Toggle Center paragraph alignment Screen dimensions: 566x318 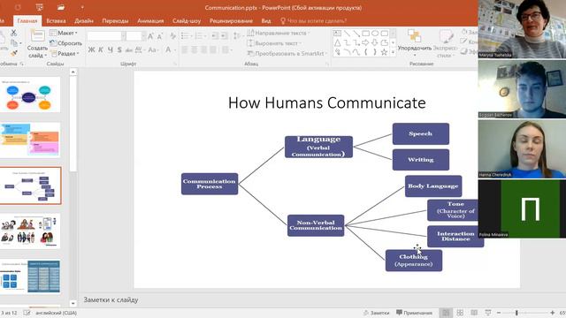[x=195, y=49]
